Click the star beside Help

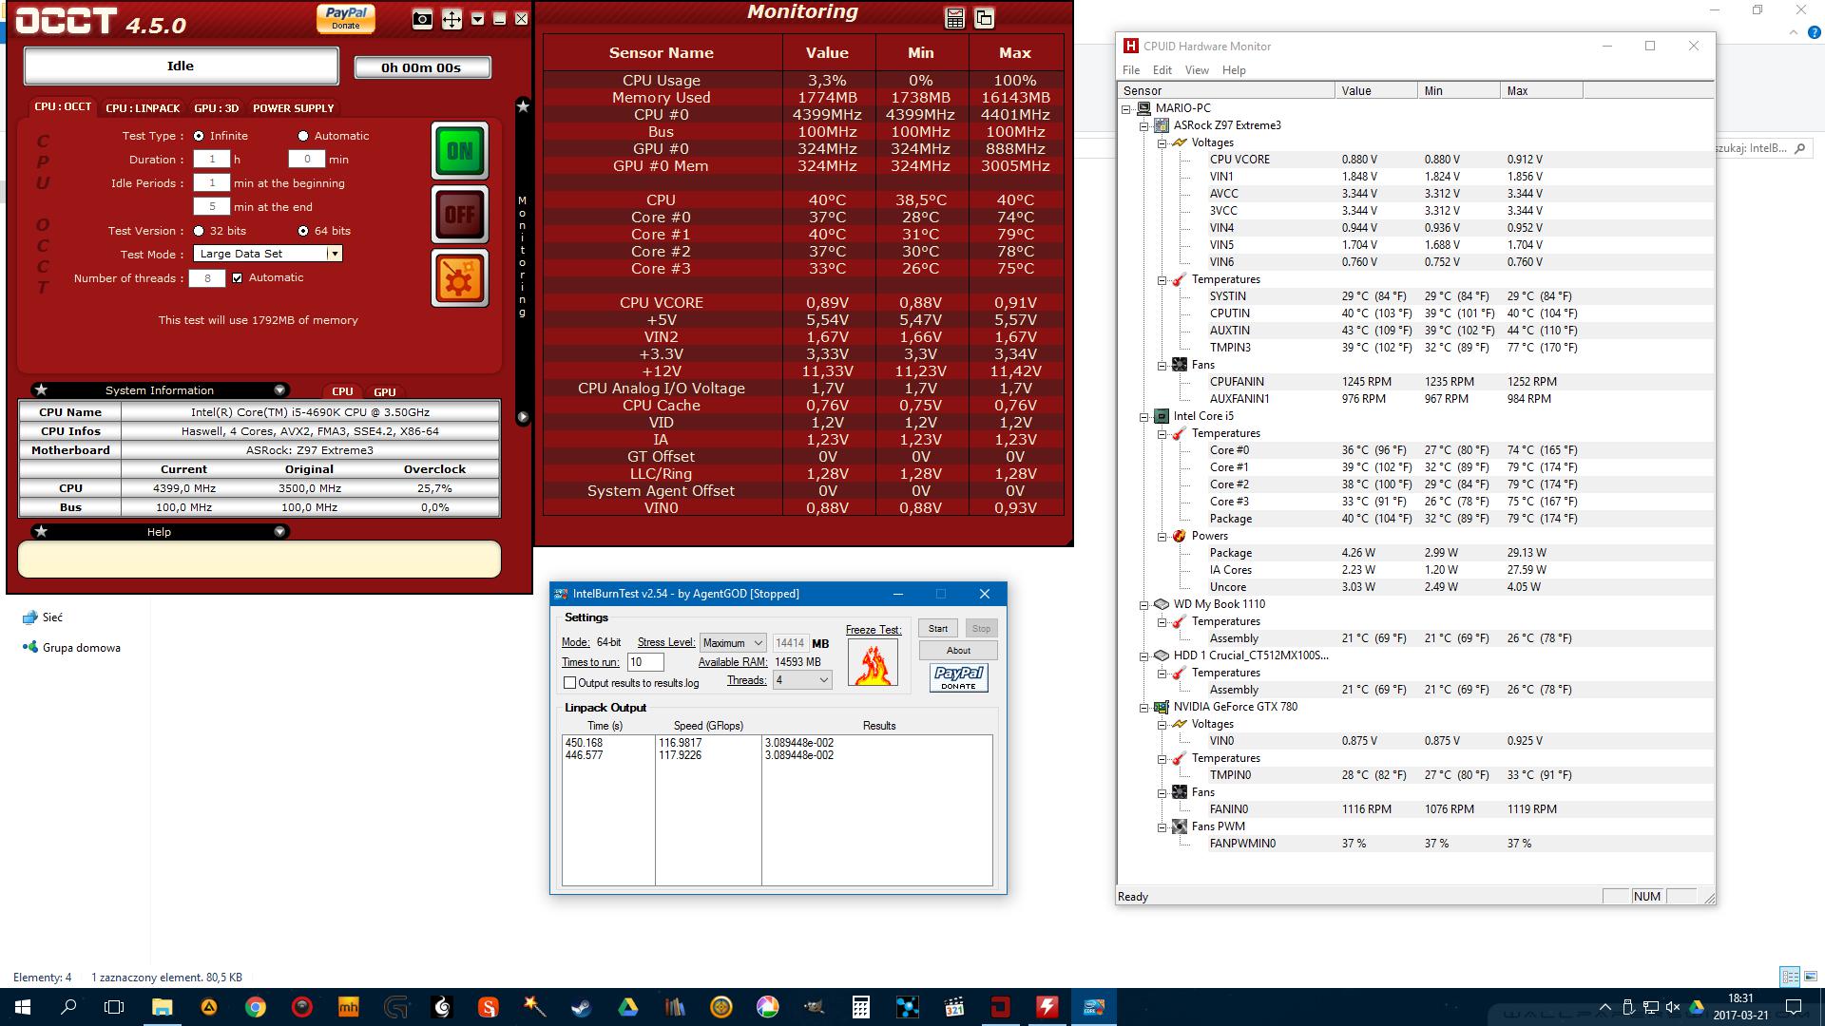coord(41,532)
